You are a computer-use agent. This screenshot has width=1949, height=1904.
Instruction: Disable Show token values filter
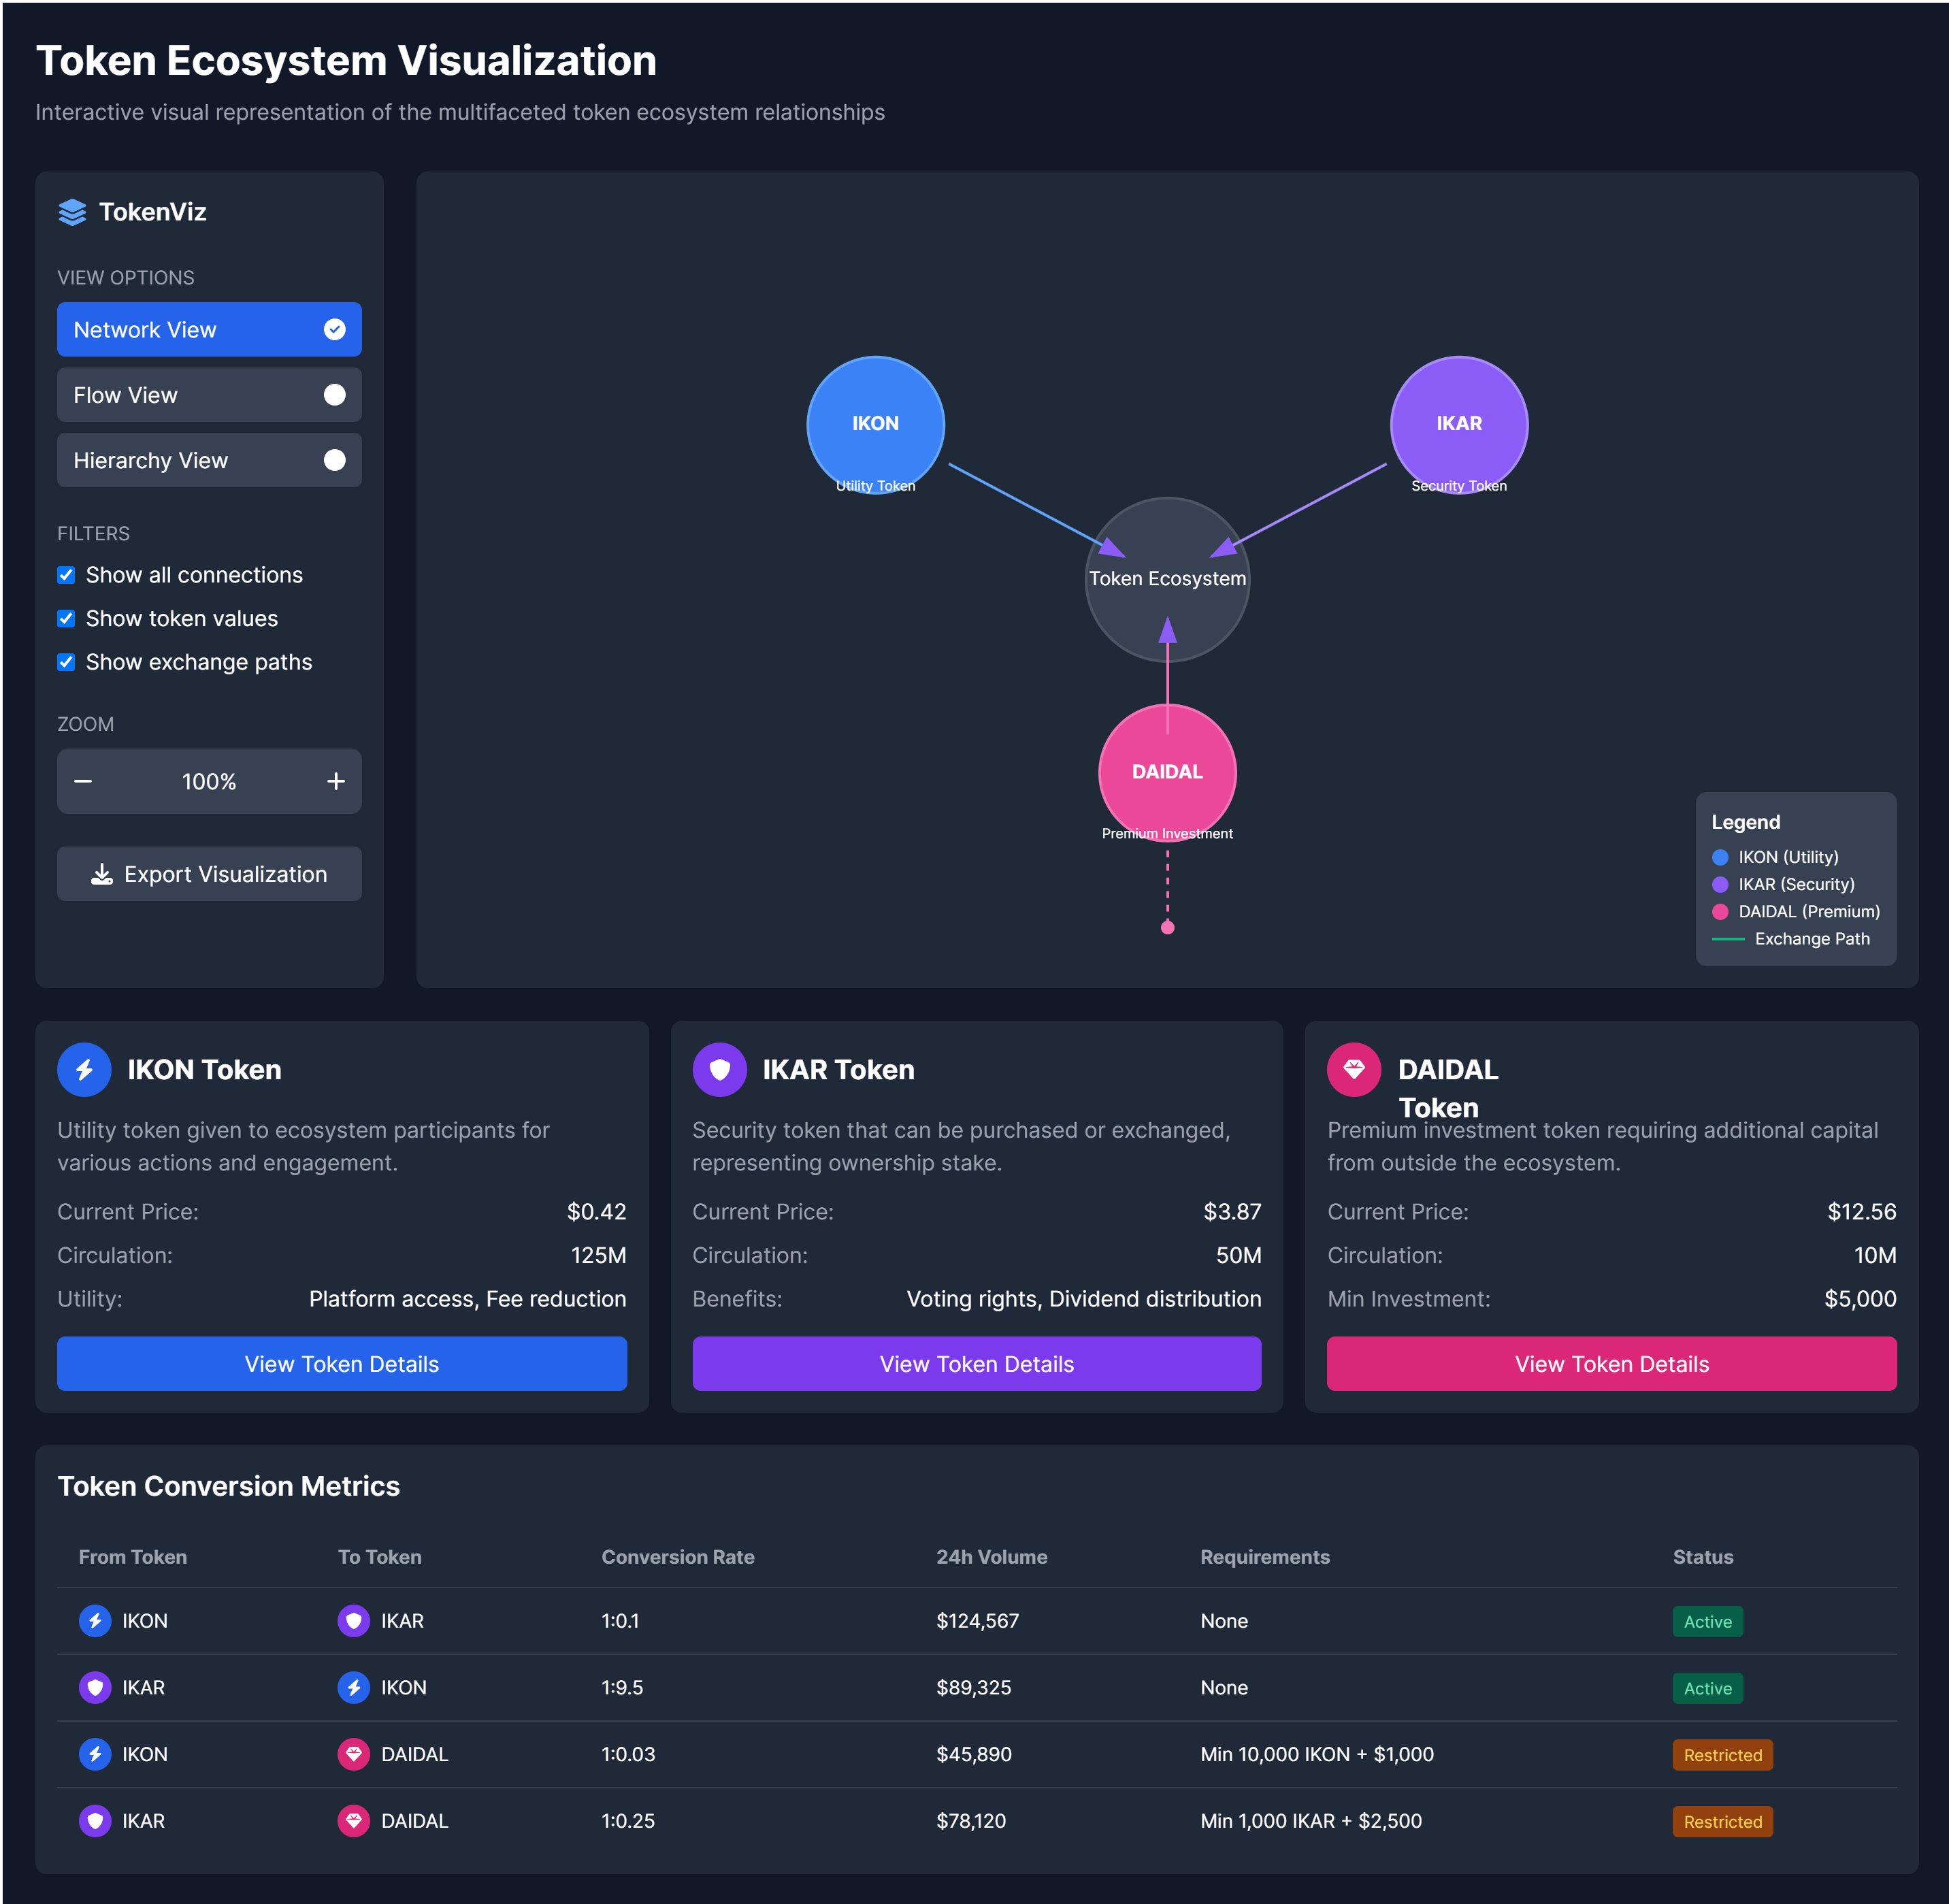pos(66,618)
